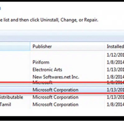This screenshot has height=121, width=124.
Task: Select the highlighted Microsoft Corporation row
Action: (x=62, y=90)
